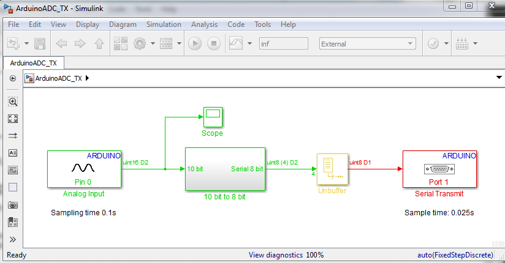
Task: Expand the Model Advisor dropdown arrow
Action: click(446, 43)
